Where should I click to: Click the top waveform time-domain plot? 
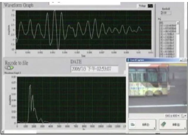tap(84, 30)
